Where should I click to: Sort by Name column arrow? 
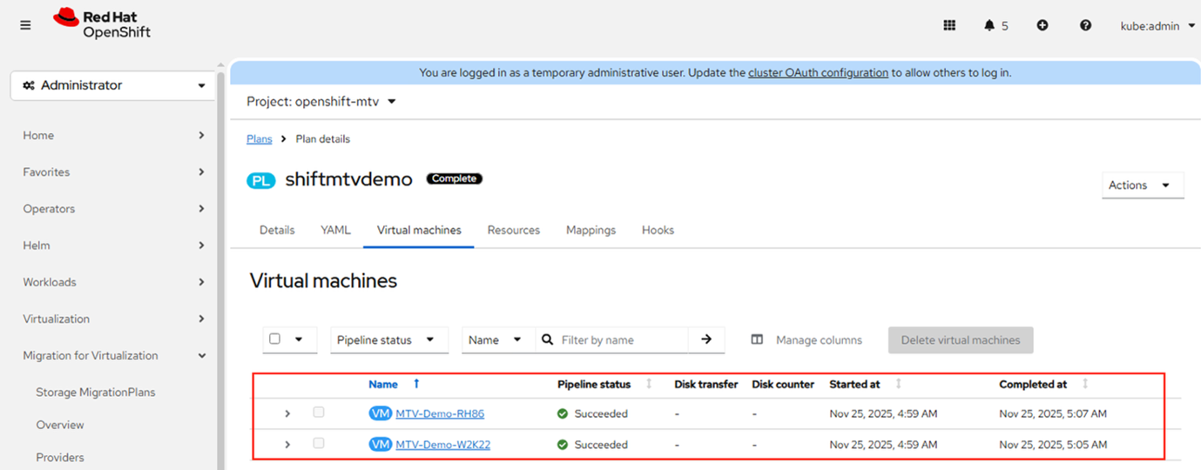click(416, 384)
